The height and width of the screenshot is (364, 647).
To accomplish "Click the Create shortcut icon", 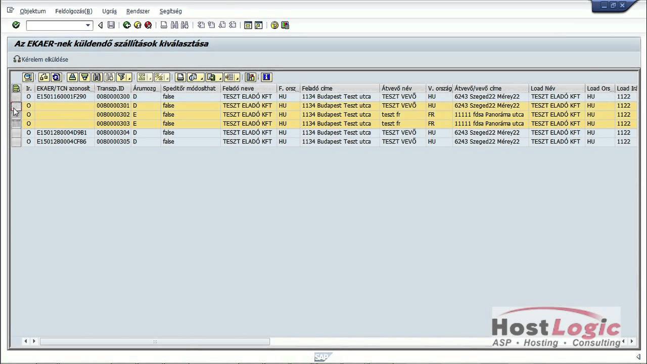I will click(259, 25).
